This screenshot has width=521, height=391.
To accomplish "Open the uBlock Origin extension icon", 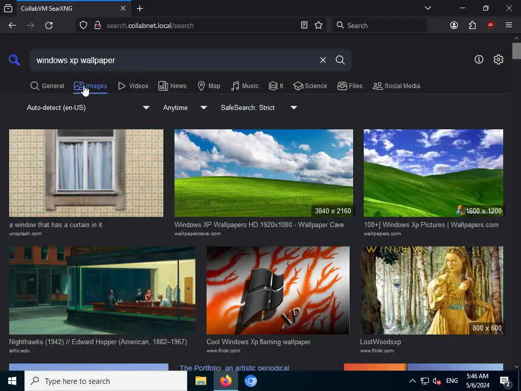I will pos(490,25).
